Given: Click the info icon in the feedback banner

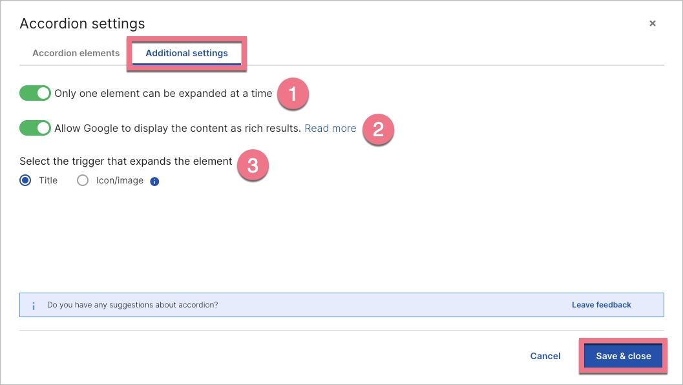Looking at the screenshot, I should coord(33,304).
